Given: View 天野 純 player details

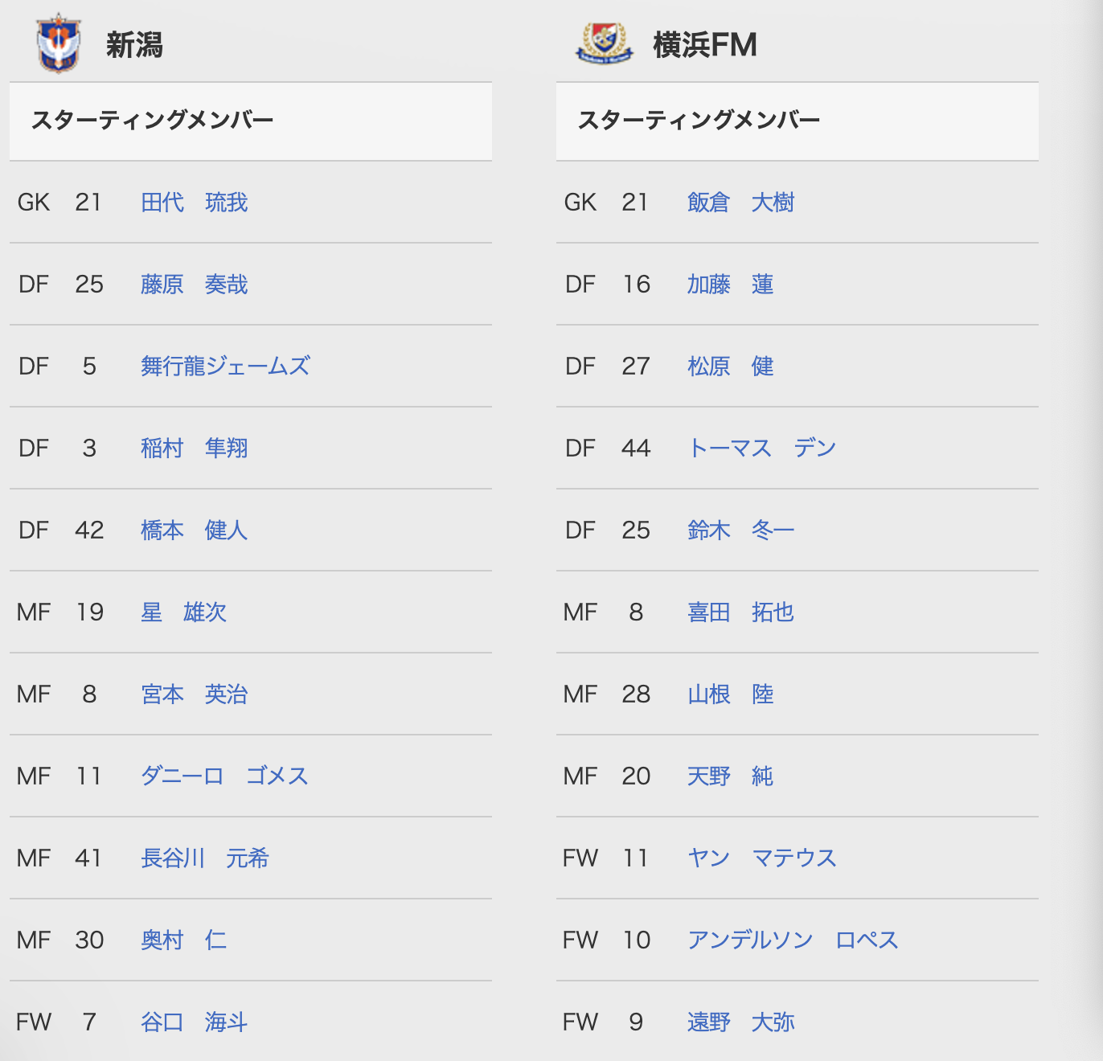Looking at the screenshot, I should pos(730,776).
